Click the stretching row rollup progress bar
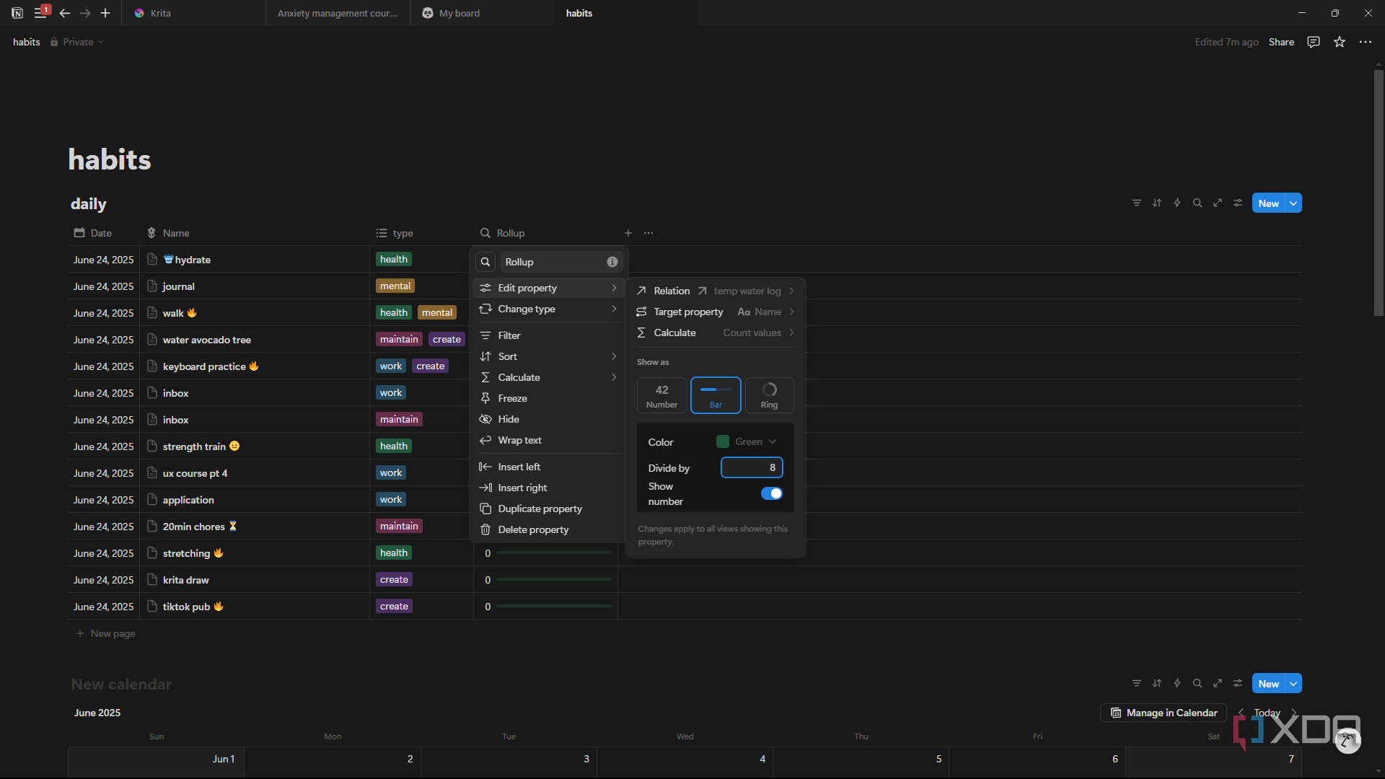 [554, 553]
